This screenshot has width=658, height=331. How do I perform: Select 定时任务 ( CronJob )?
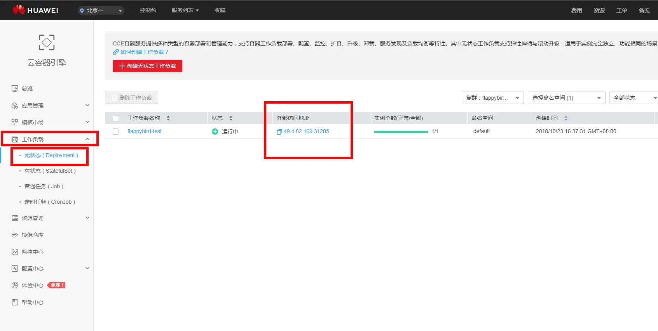[x=50, y=202]
